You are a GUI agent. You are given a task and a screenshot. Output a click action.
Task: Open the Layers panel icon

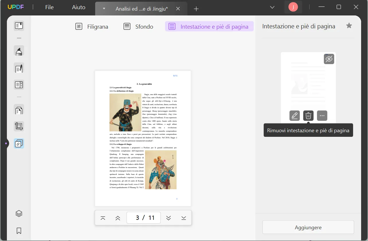click(x=19, y=214)
